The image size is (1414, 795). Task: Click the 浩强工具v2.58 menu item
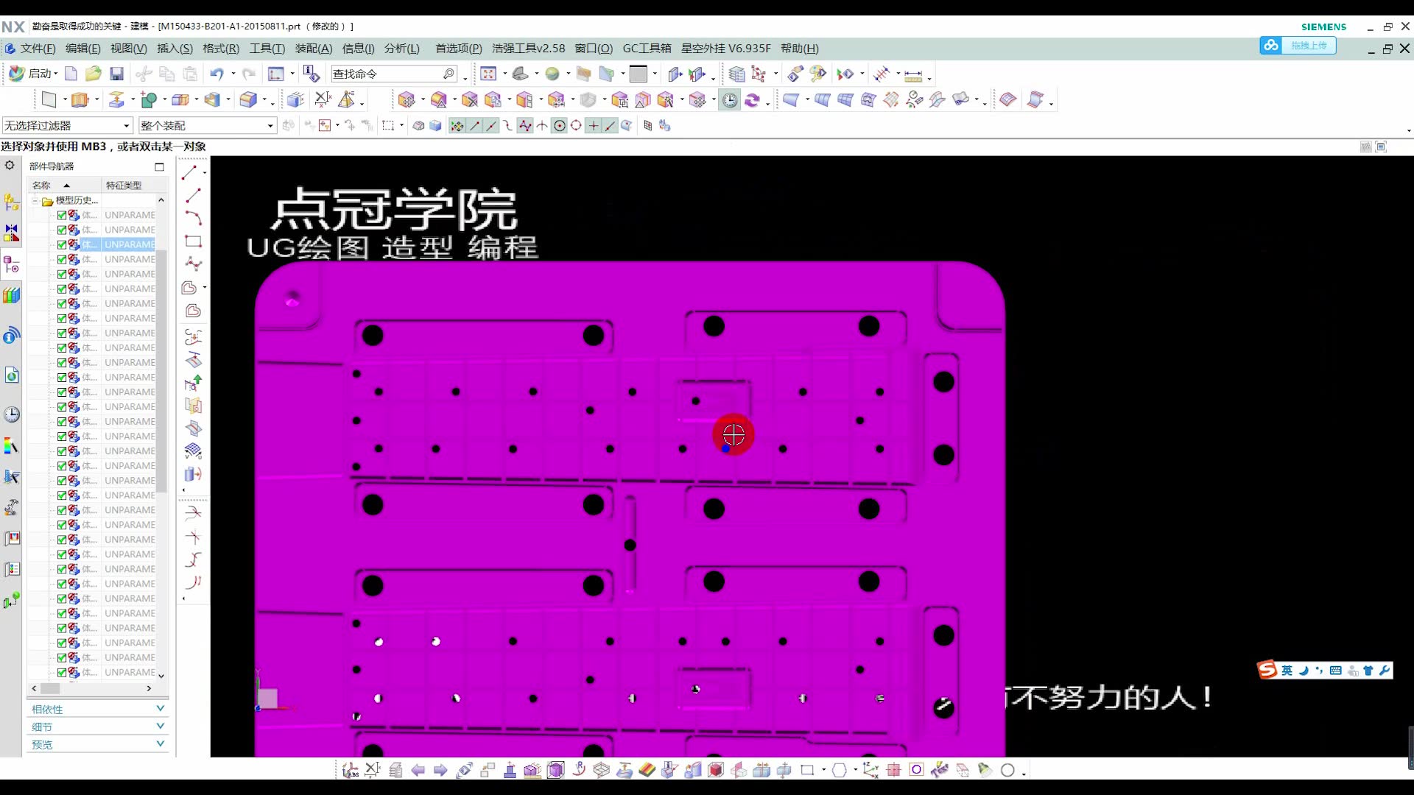point(527,48)
